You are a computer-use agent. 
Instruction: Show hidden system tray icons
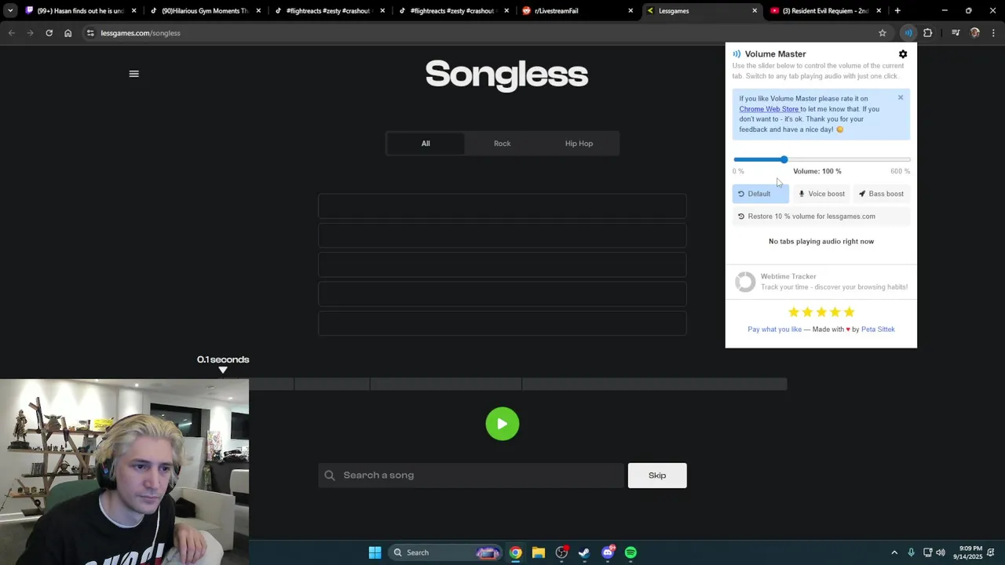(894, 552)
